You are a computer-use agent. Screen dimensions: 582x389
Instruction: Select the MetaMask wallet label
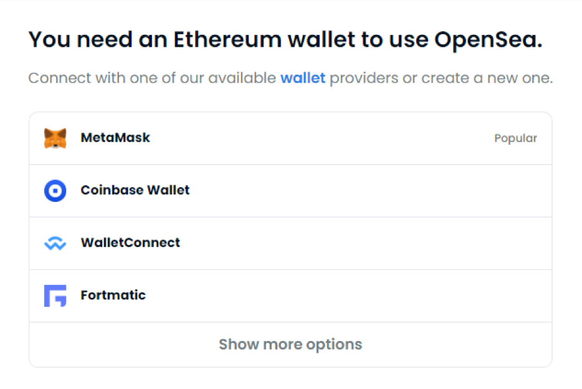115,138
